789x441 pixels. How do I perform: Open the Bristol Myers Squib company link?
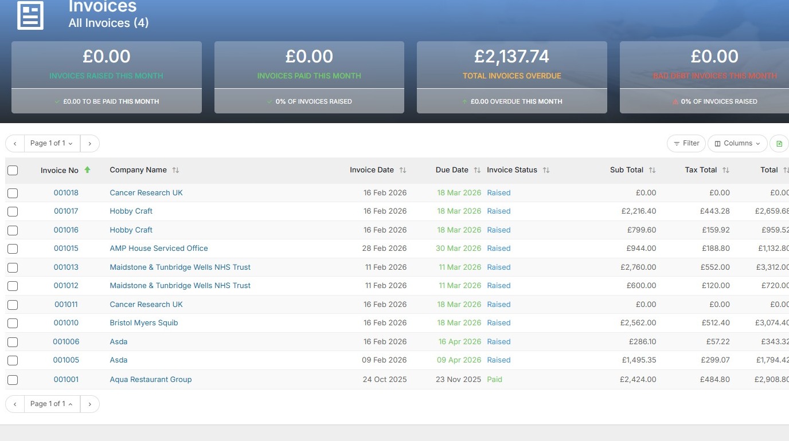click(x=144, y=323)
